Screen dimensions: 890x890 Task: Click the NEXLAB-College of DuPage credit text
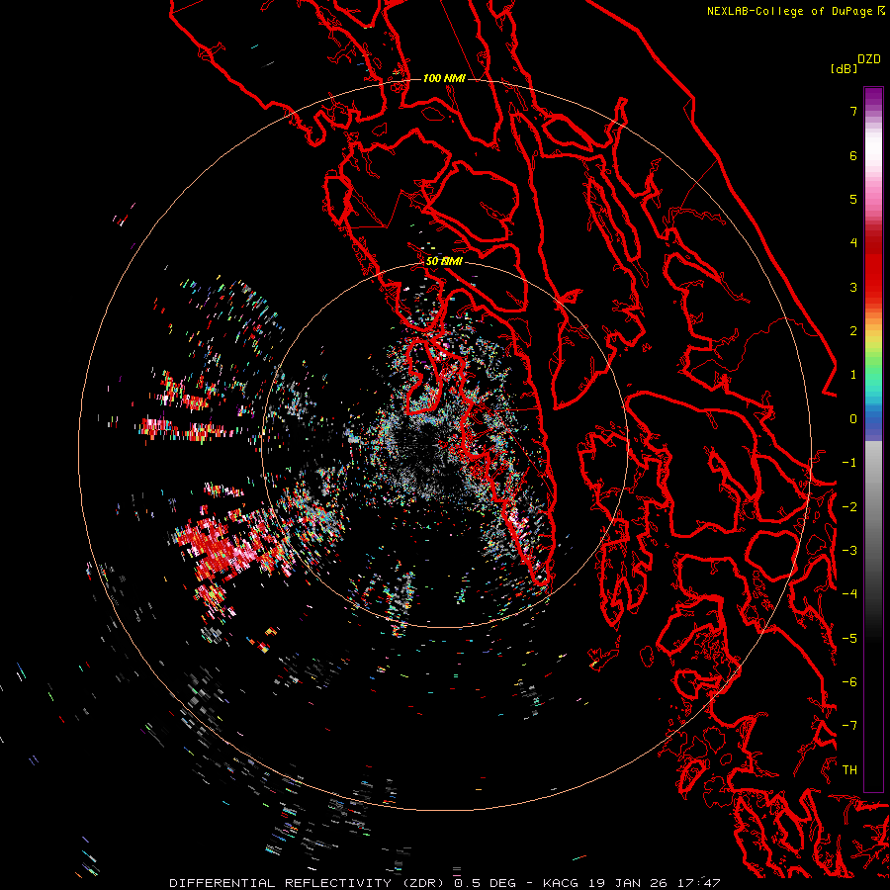tap(791, 11)
